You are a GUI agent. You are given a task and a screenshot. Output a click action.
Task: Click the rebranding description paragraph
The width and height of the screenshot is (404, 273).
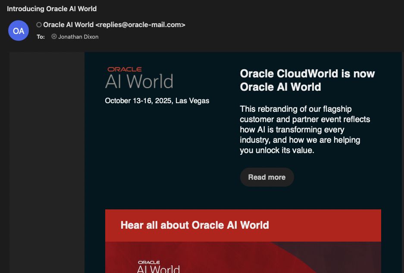(x=305, y=129)
